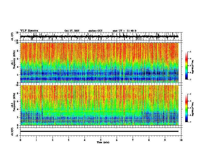Screen dimensions: 204x157
Task: Click the time axis tick label '5'
Action: [101, 140]
